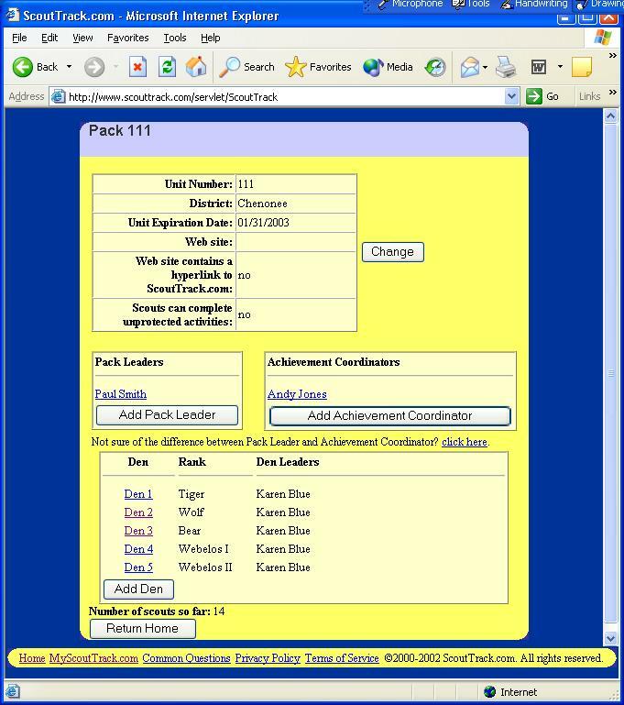Click the status bar page icon
Viewport: 624px width, 705px height.
[x=12, y=691]
